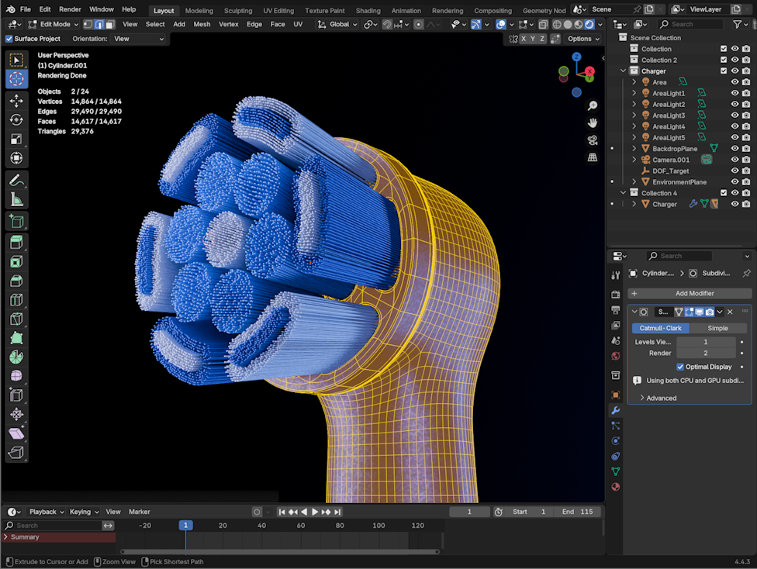Select the Move tool in the toolbar
This screenshot has width=757, height=569.
tap(16, 101)
